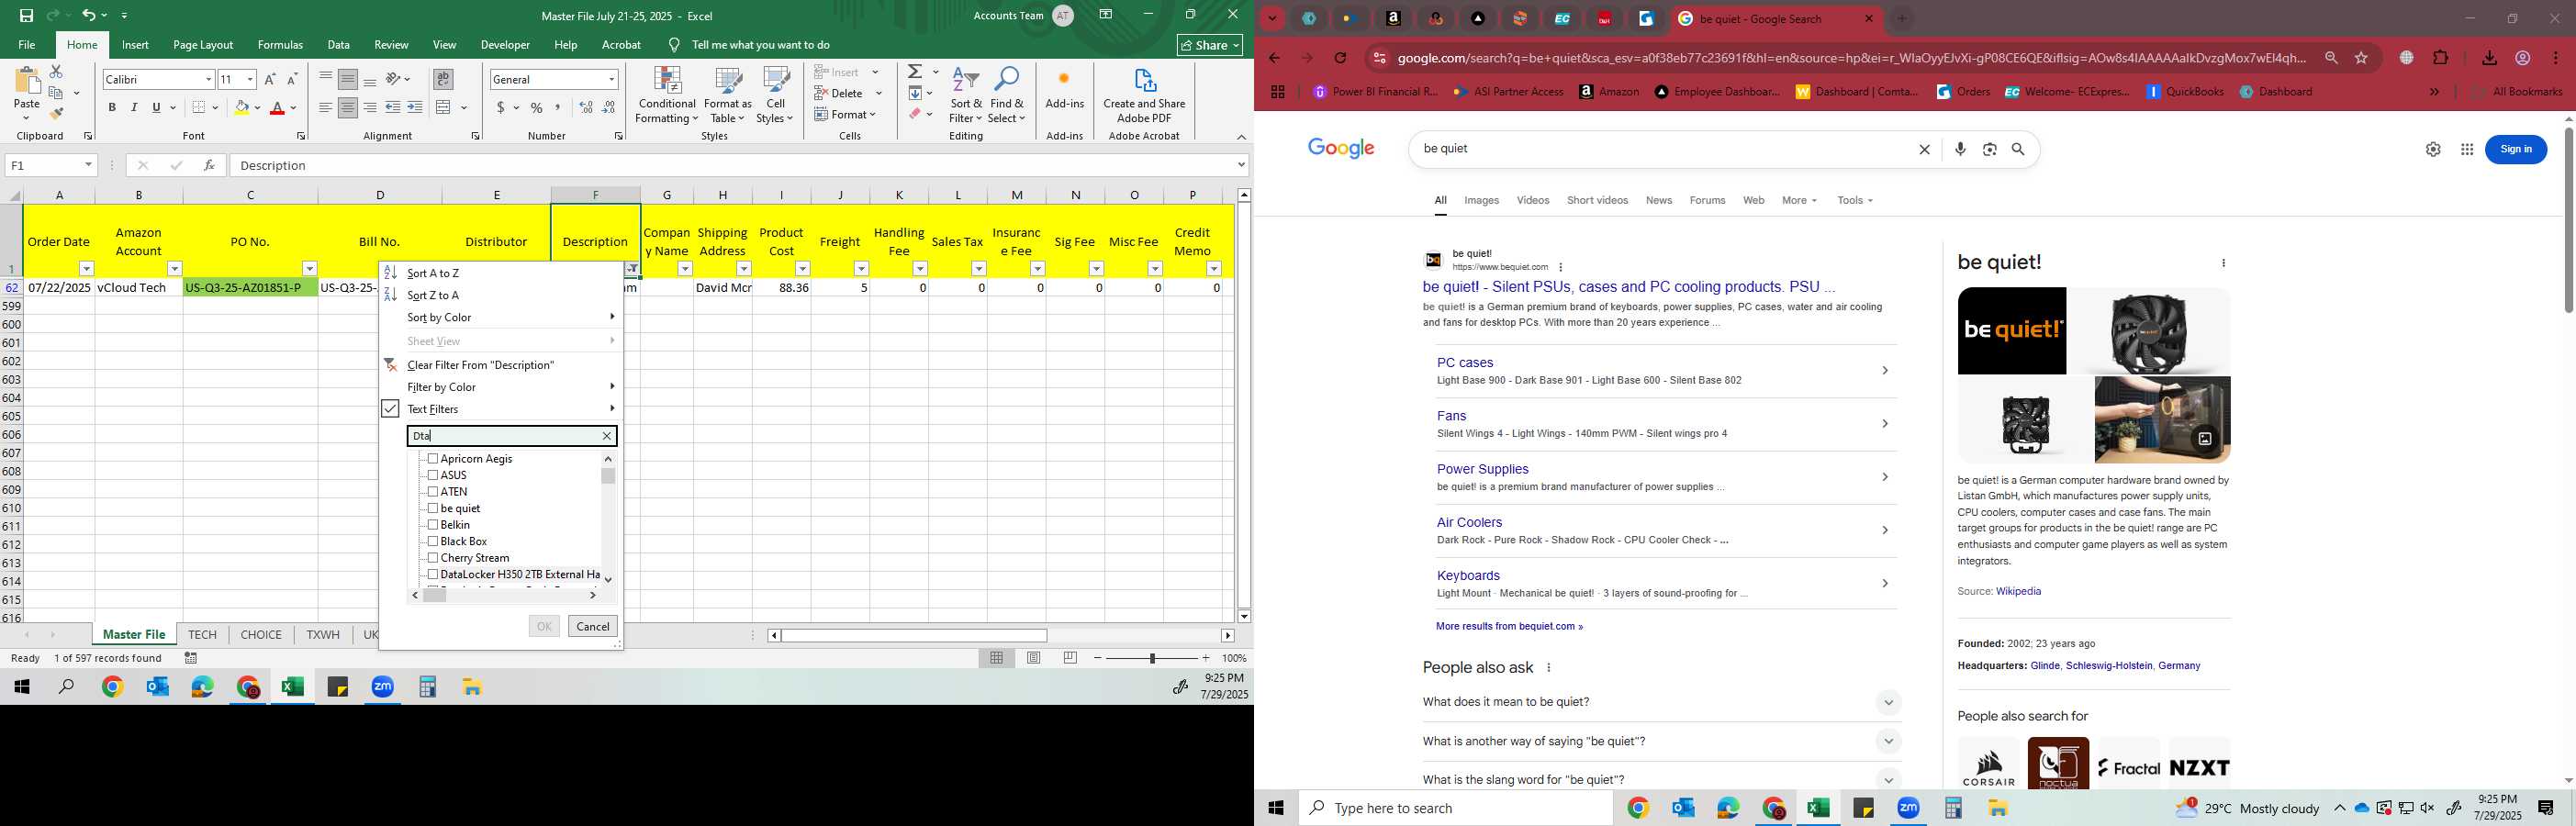Click Google voice search microphone icon
Screen dimensions: 2576x826
click(x=1960, y=149)
